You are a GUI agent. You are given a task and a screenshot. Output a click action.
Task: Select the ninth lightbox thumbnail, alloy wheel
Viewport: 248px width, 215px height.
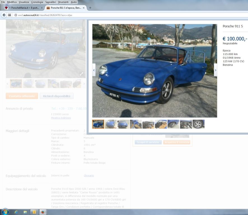tap(198, 124)
